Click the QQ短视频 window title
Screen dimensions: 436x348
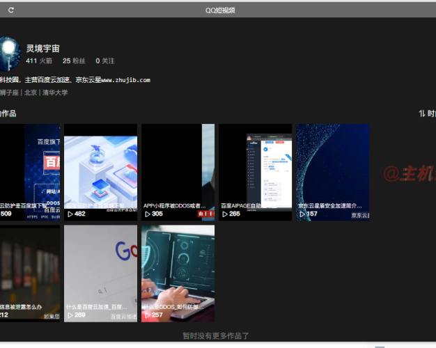220,10
